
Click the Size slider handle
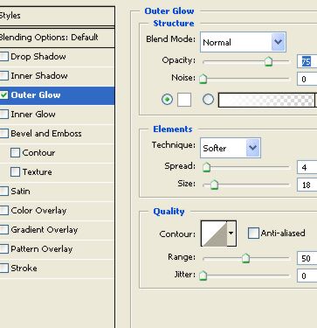click(x=214, y=185)
